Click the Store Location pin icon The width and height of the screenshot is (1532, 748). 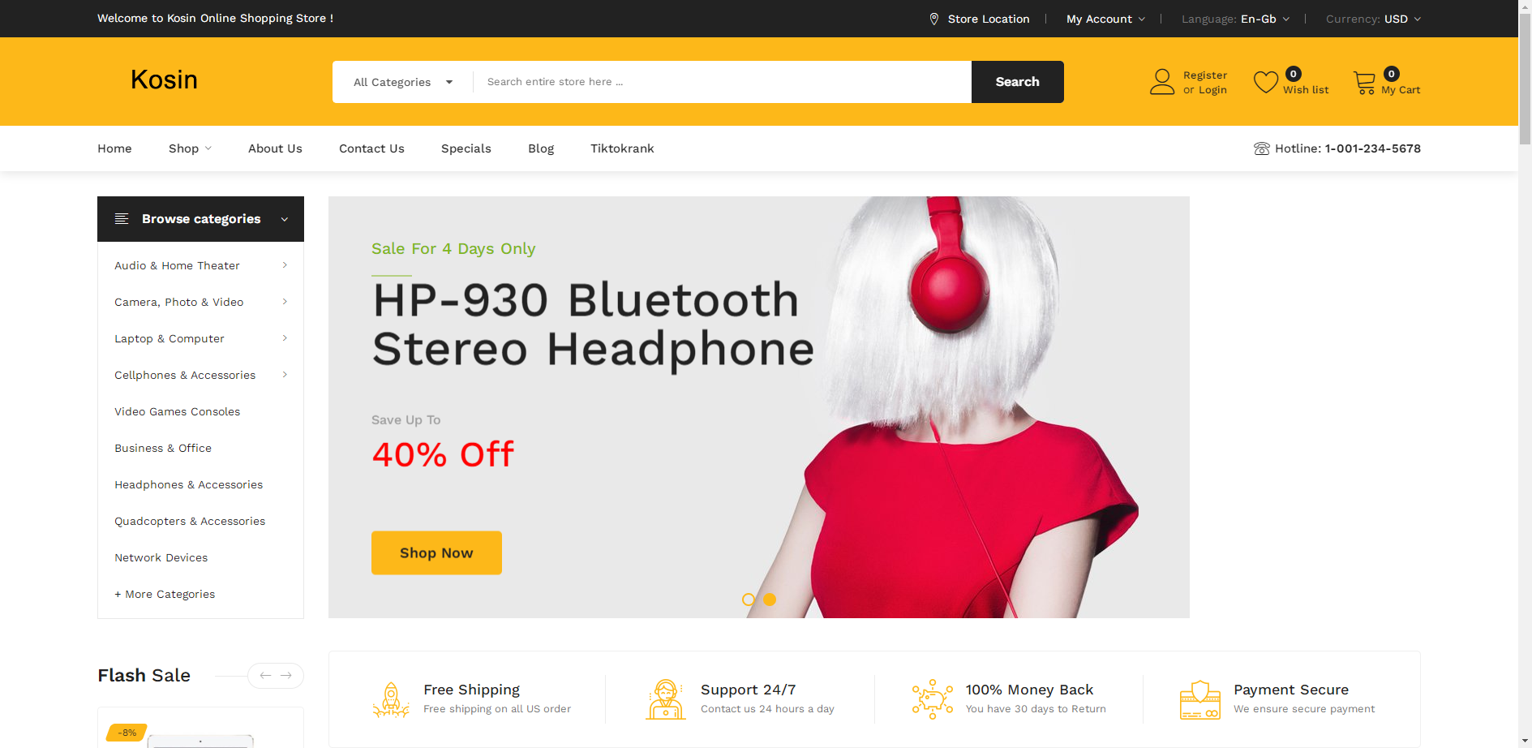(x=933, y=19)
